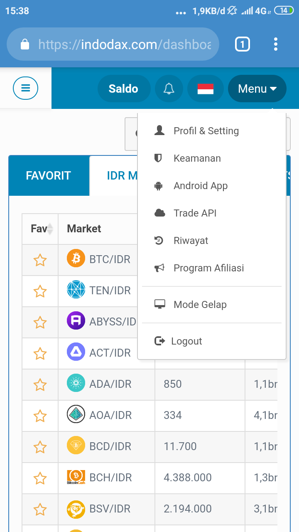Favorite BTC/IDR with its star
Viewport: 299px width, 532px height.
click(40, 260)
